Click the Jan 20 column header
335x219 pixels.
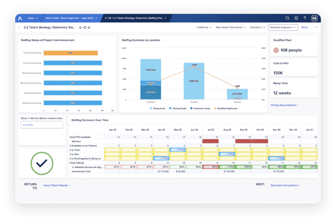point(113,130)
